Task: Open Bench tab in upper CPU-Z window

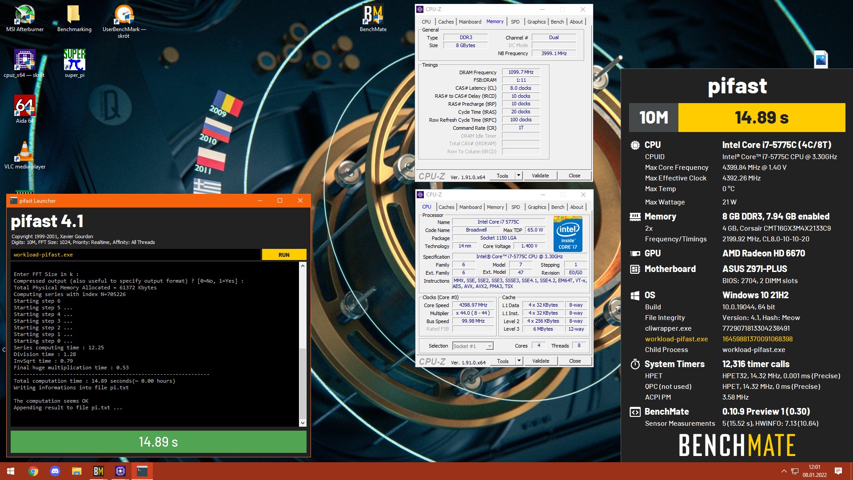Action: (557, 22)
